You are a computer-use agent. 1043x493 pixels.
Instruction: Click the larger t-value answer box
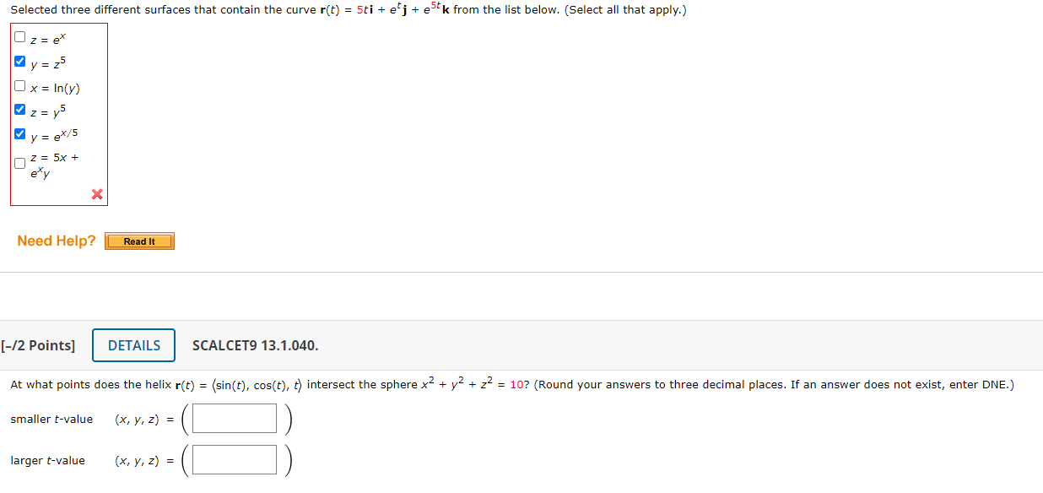pyautogui.click(x=234, y=458)
